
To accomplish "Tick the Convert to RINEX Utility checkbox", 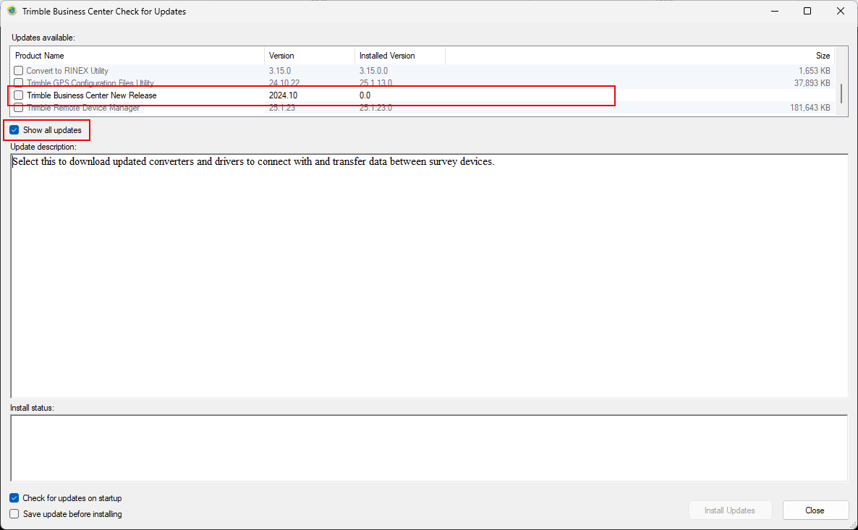I will (19, 71).
